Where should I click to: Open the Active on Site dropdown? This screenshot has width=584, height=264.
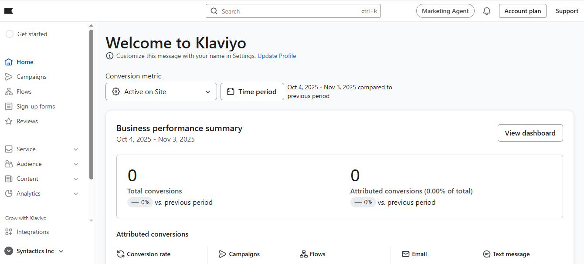(x=161, y=91)
